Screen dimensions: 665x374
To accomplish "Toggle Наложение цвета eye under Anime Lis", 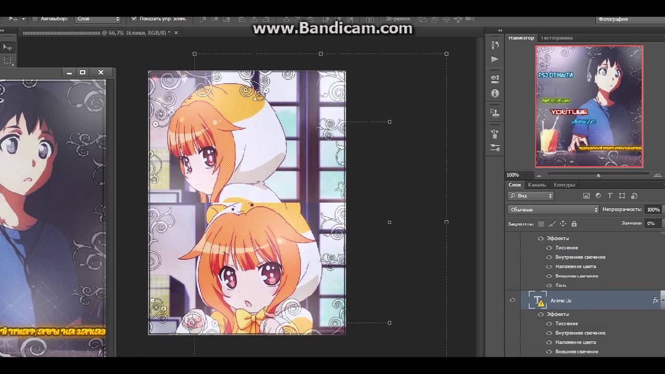I will coord(549,342).
